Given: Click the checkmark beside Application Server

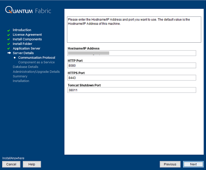Looking at the screenshot, I should click(8, 49).
